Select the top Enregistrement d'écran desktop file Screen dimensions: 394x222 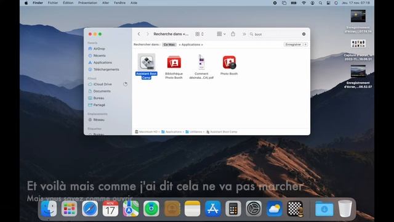pyautogui.click(x=358, y=16)
